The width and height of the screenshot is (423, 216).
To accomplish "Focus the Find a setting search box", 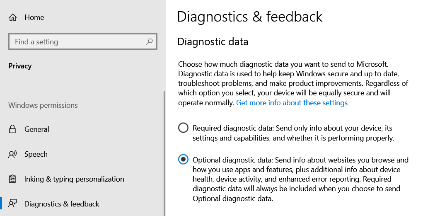I will tap(83, 41).
